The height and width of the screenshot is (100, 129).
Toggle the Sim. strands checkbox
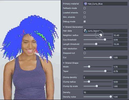(x=85, y=17)
